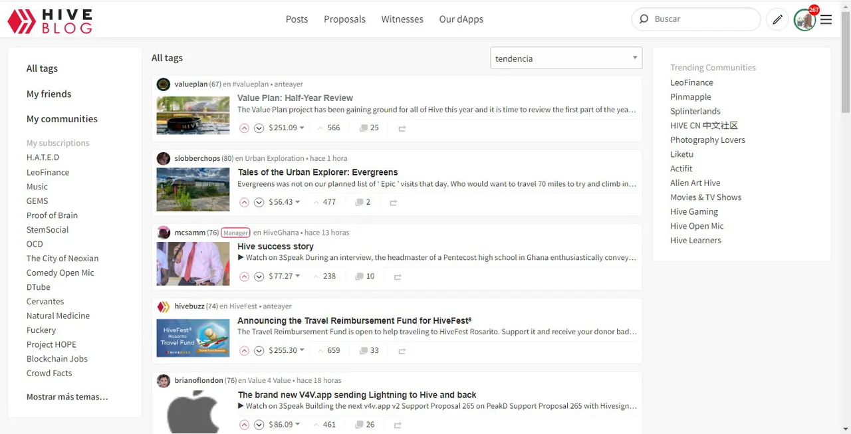Image resolution: width=851 pixels, height=434 pixels.
Task: Open the Hive Learners community
Action: tap(695, 240)
